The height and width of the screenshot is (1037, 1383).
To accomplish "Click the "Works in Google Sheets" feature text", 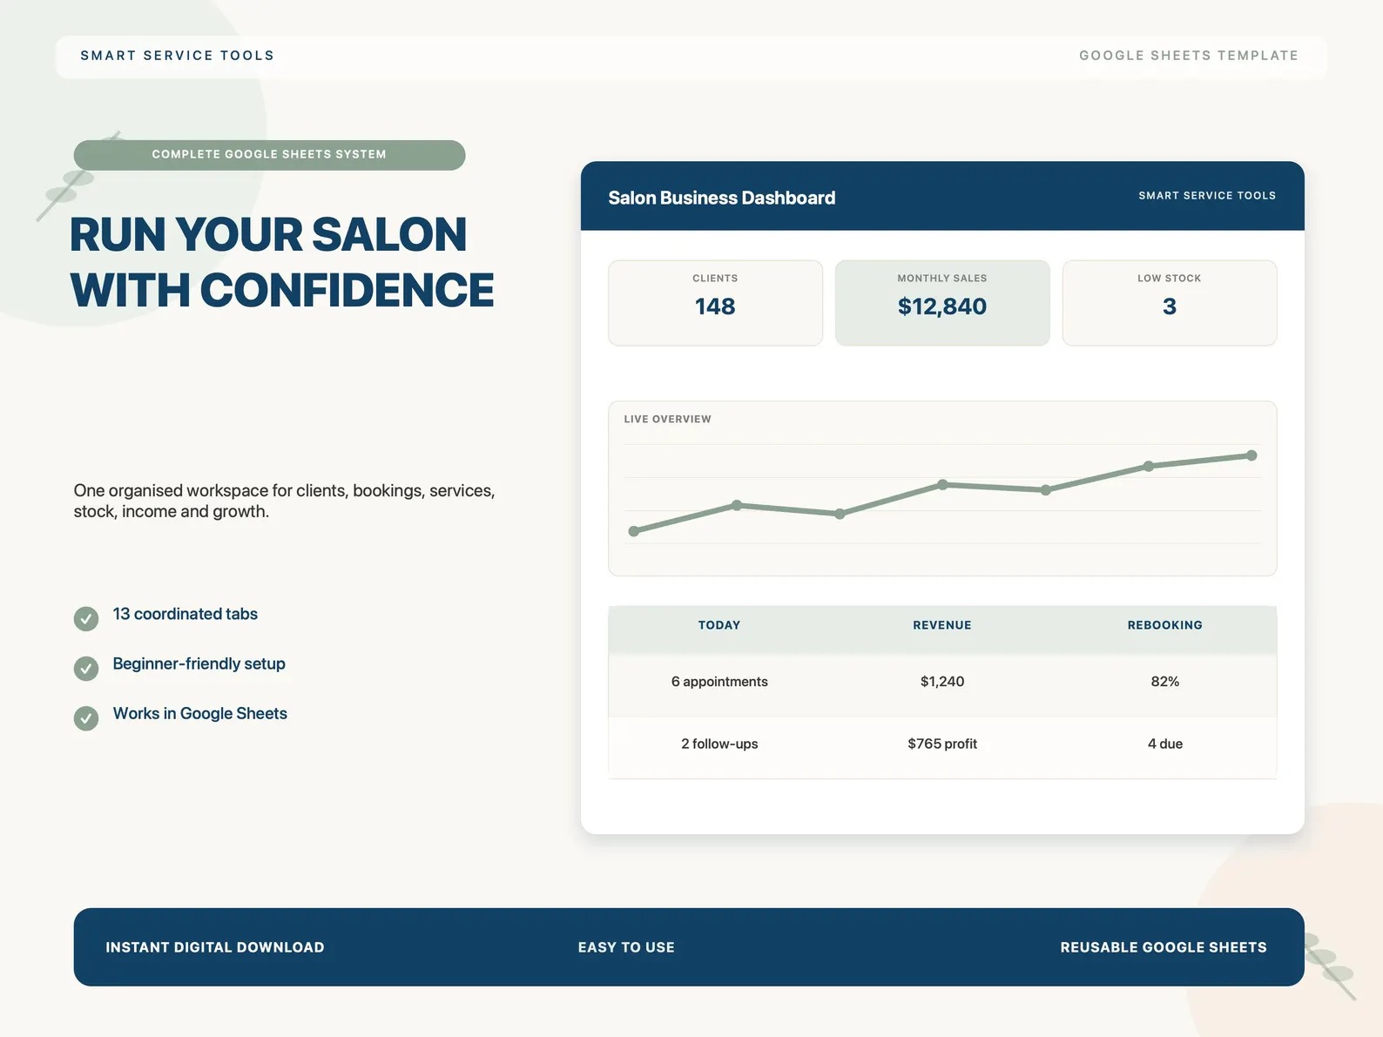I will click(x=200, y=714).
